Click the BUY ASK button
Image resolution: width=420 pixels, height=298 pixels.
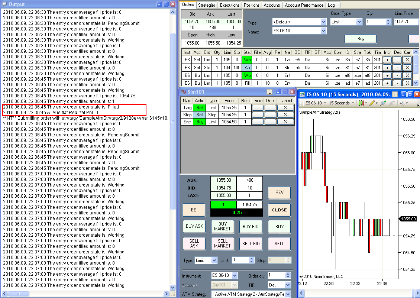(194, 227)
